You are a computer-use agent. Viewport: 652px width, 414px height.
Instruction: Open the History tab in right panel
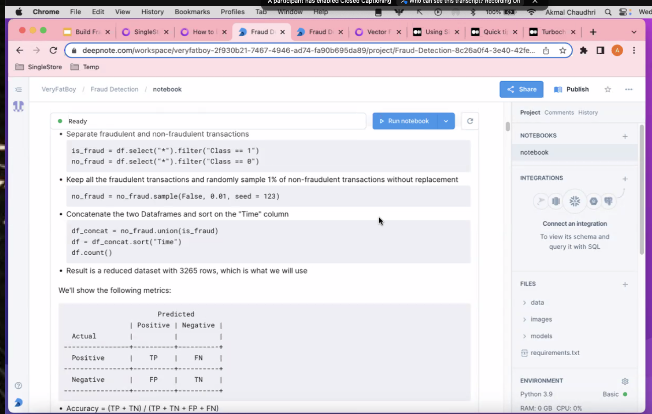coord(588,112)
